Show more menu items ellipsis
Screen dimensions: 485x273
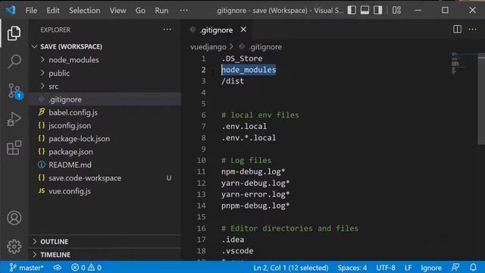(183, 11)
